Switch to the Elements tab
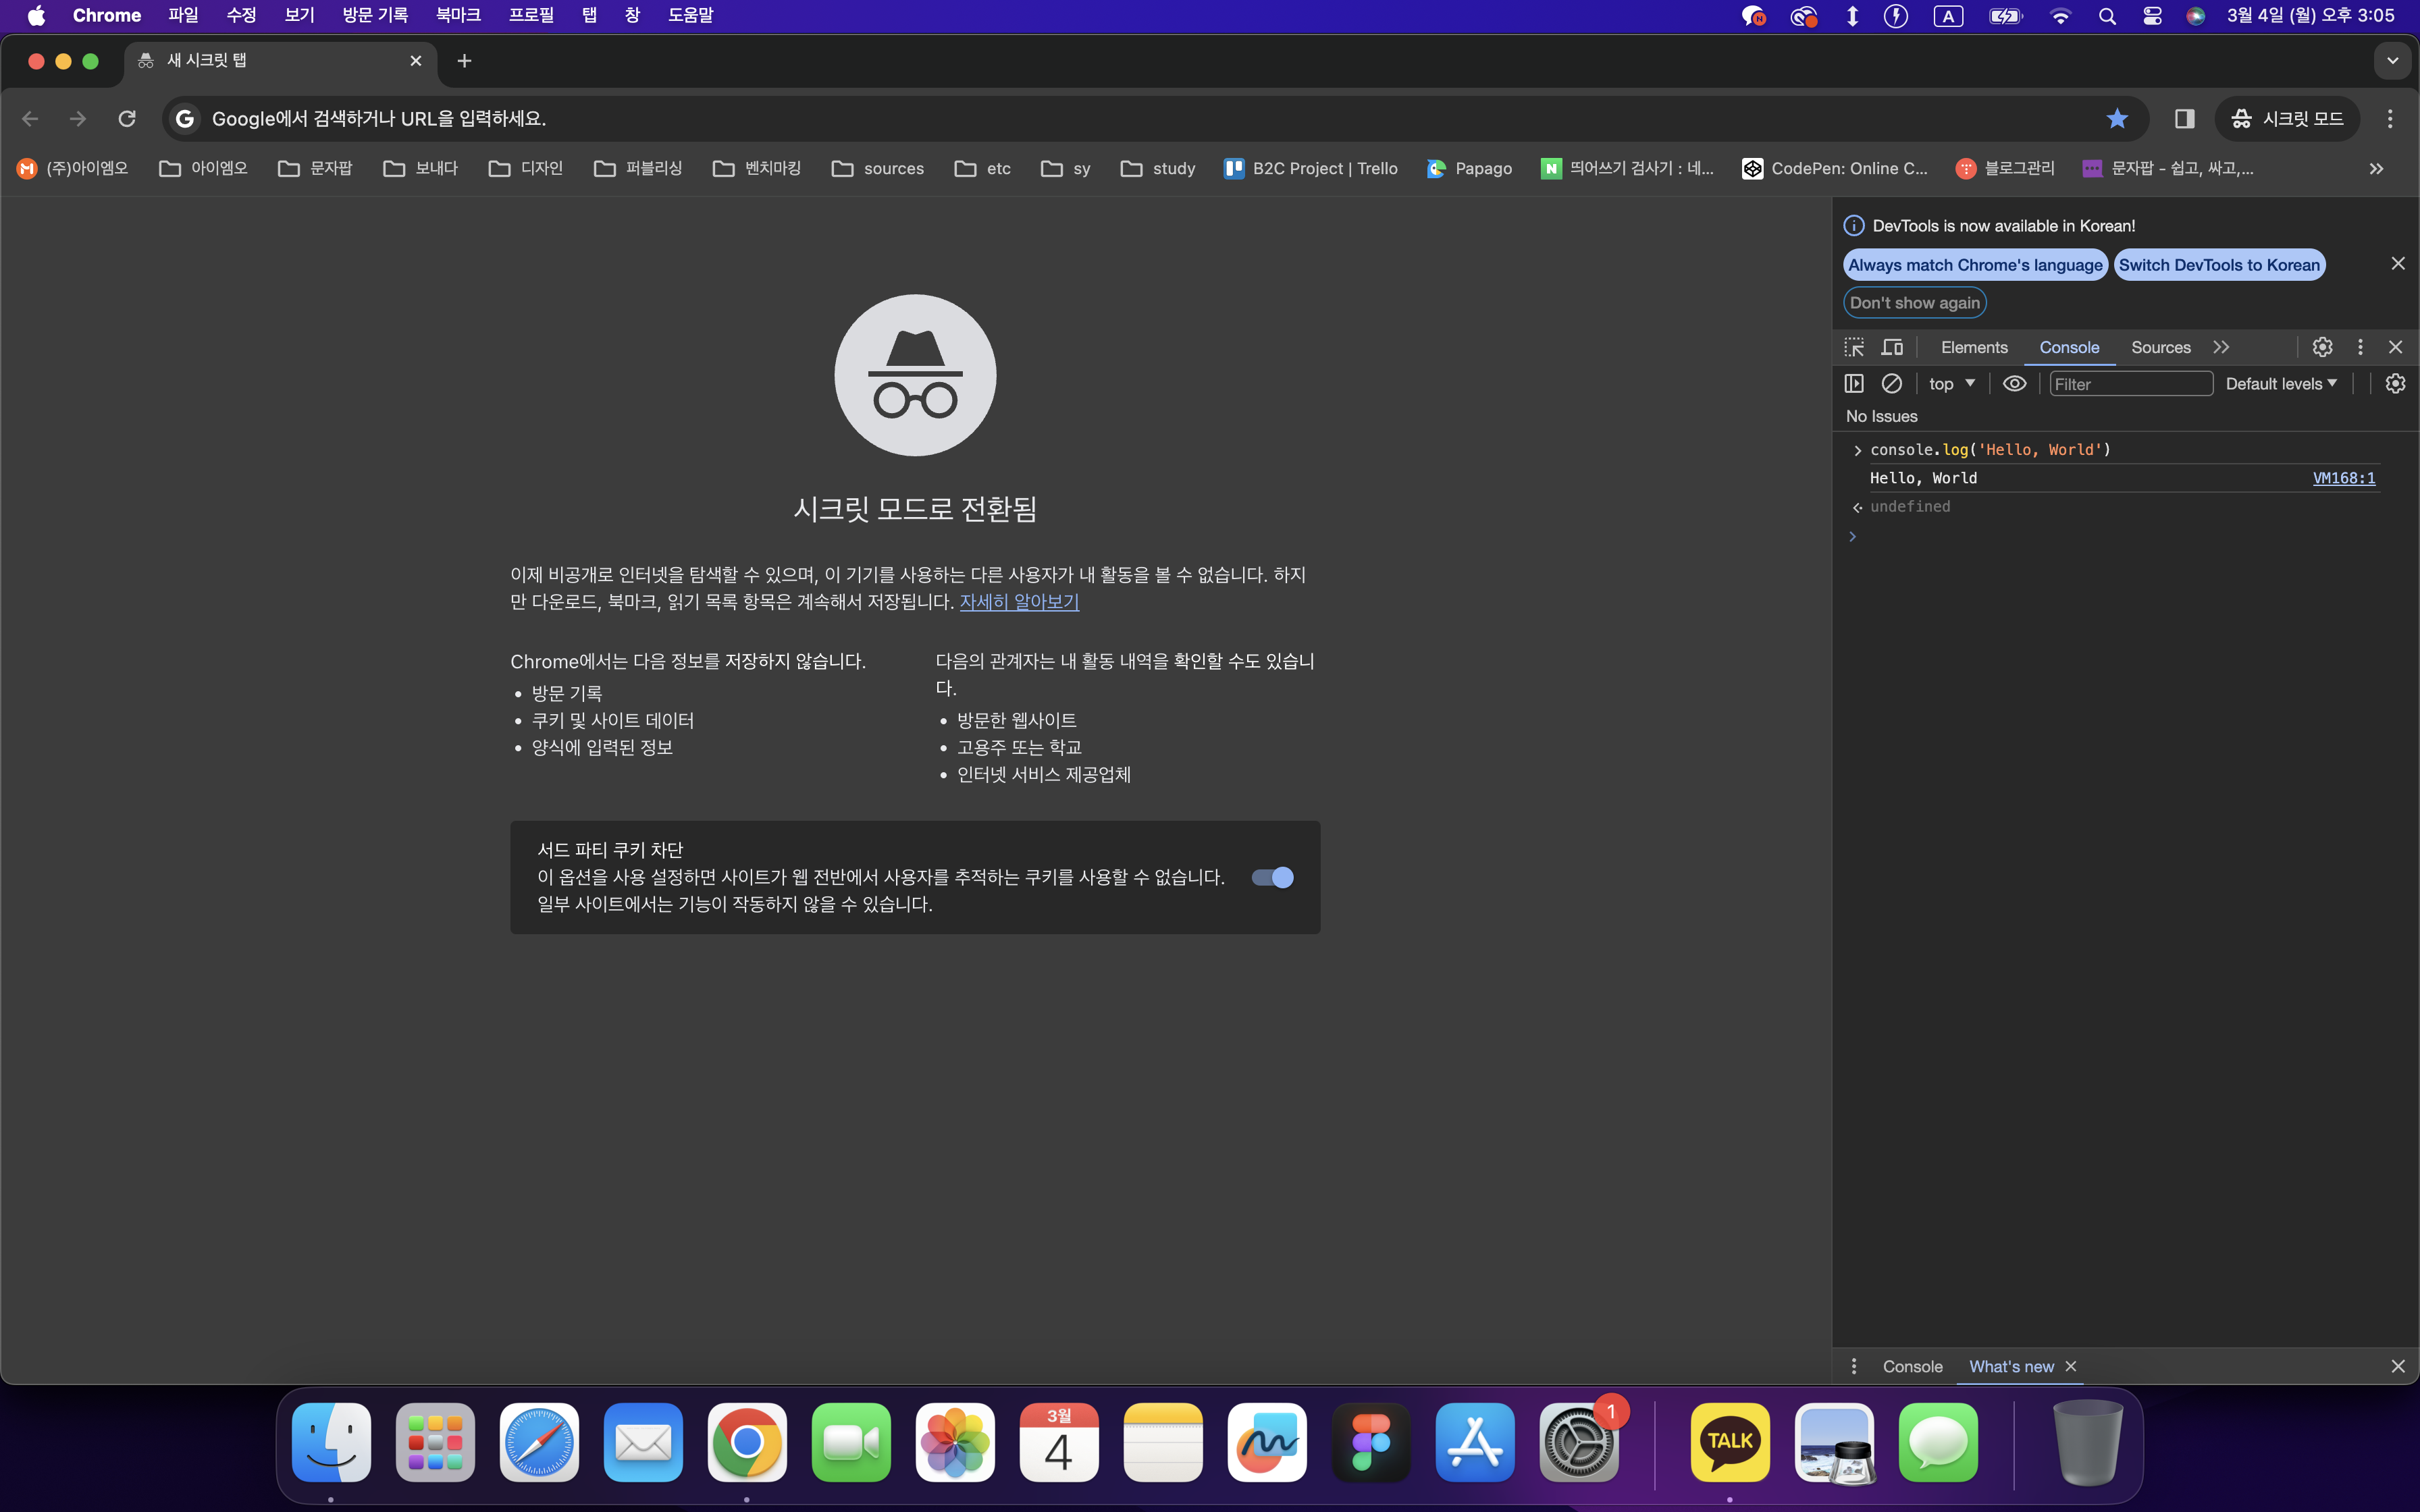Image resolution: width=2420 pixels, height=1512 pixels. 1974,347
